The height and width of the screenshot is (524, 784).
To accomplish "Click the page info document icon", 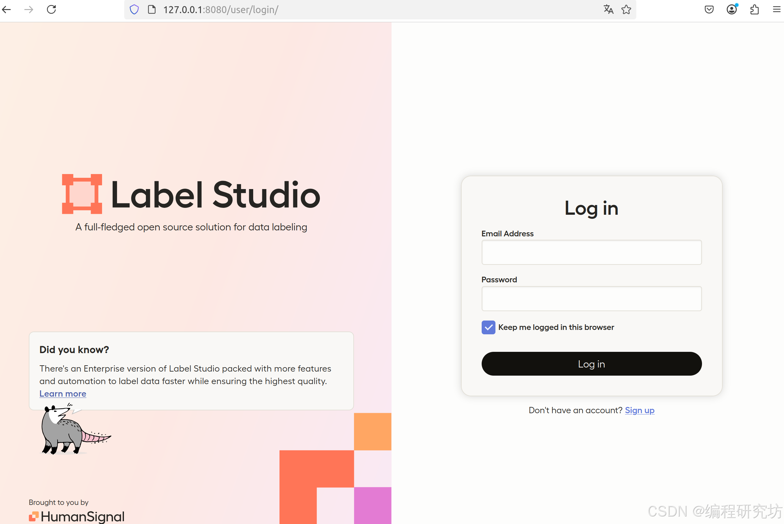I will (x=152, y=9).
